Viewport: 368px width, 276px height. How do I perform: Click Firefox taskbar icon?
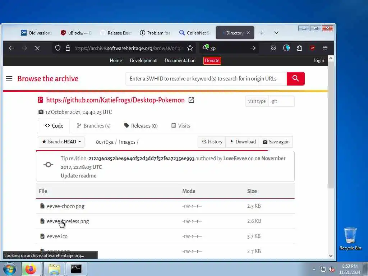click(x=31, y=269)
